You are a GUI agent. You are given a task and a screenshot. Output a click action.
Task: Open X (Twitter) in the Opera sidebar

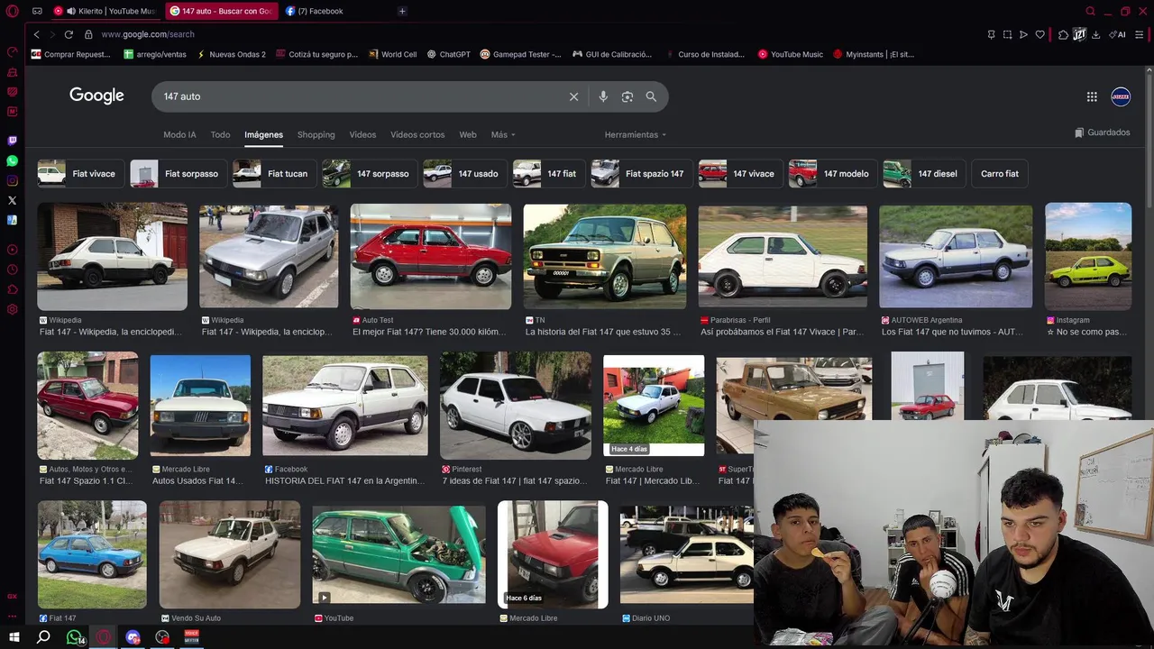[12, 200]
